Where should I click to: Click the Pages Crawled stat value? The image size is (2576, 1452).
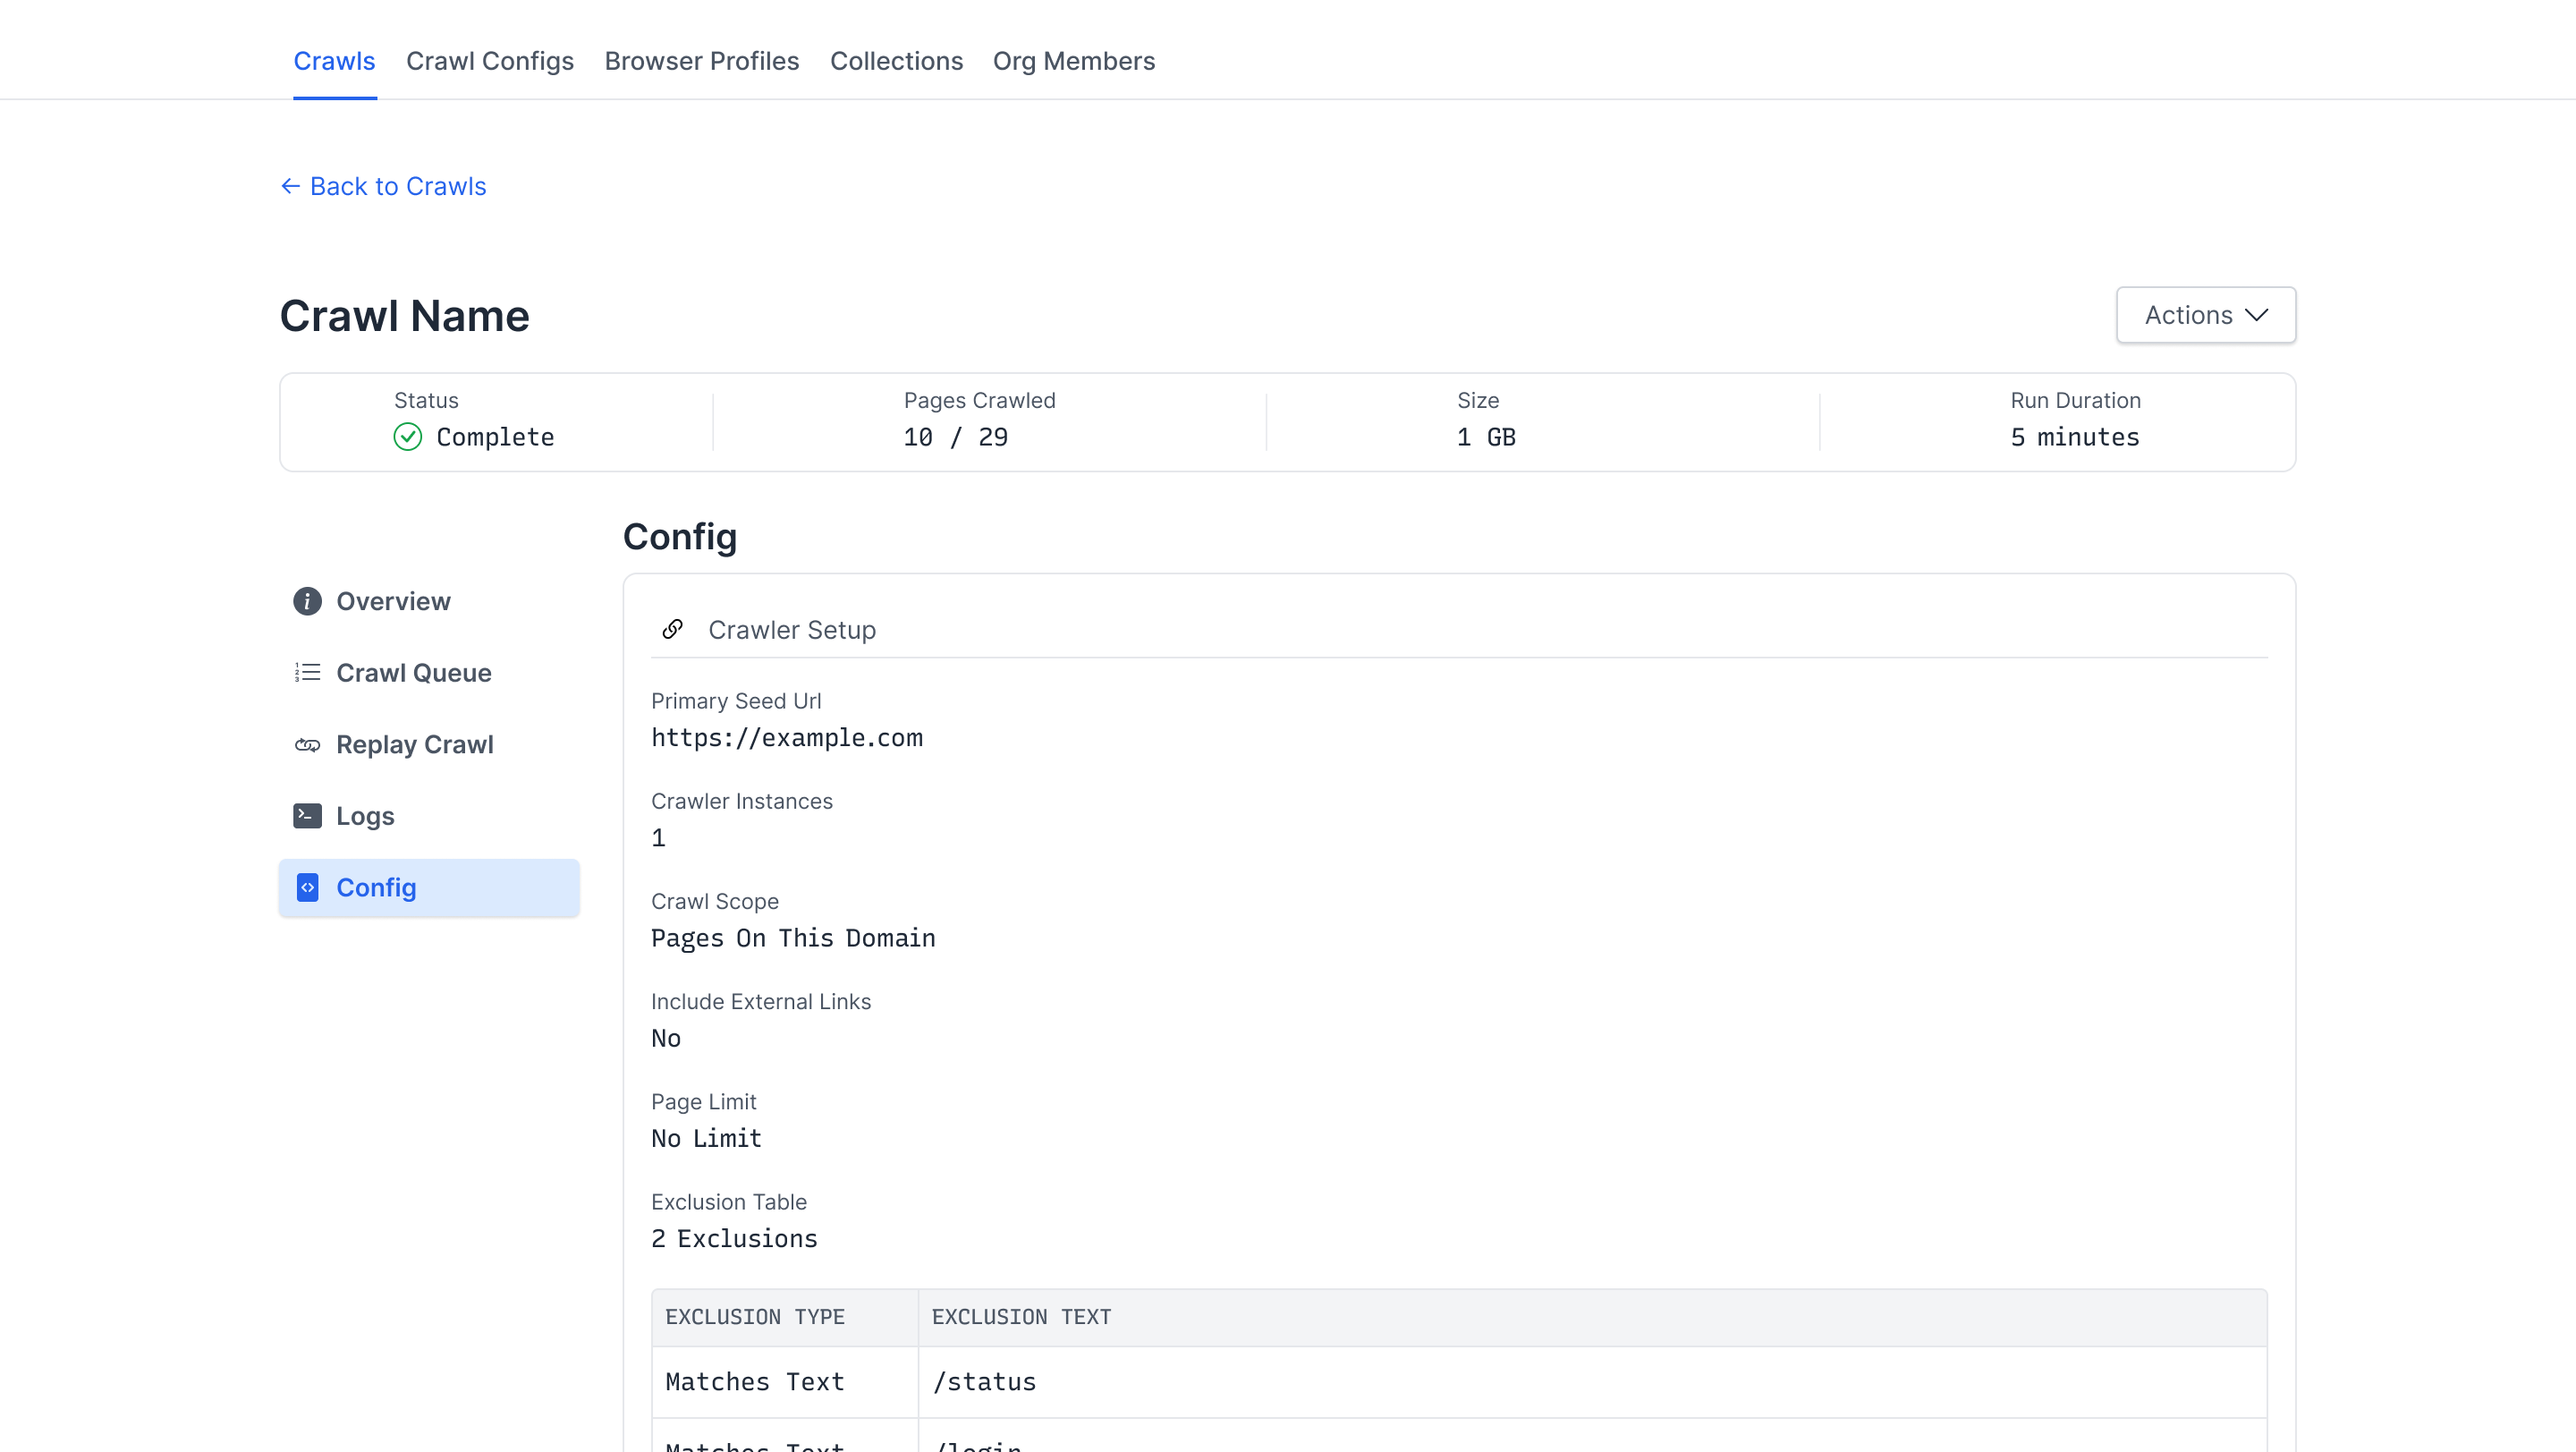(954, 437)
